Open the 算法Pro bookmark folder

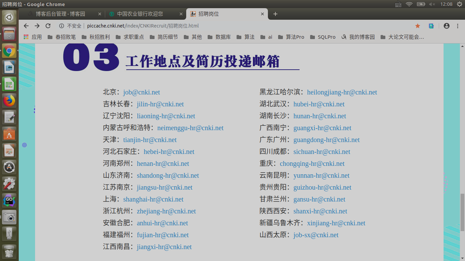tap(291, 37)
